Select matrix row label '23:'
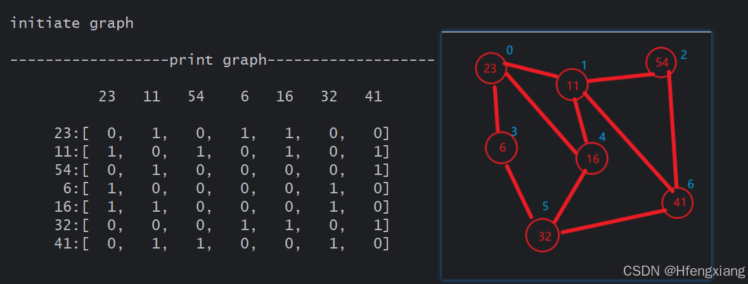Image resolution: width=748 pixels, height=284 pixels. [x=67, y=134]
